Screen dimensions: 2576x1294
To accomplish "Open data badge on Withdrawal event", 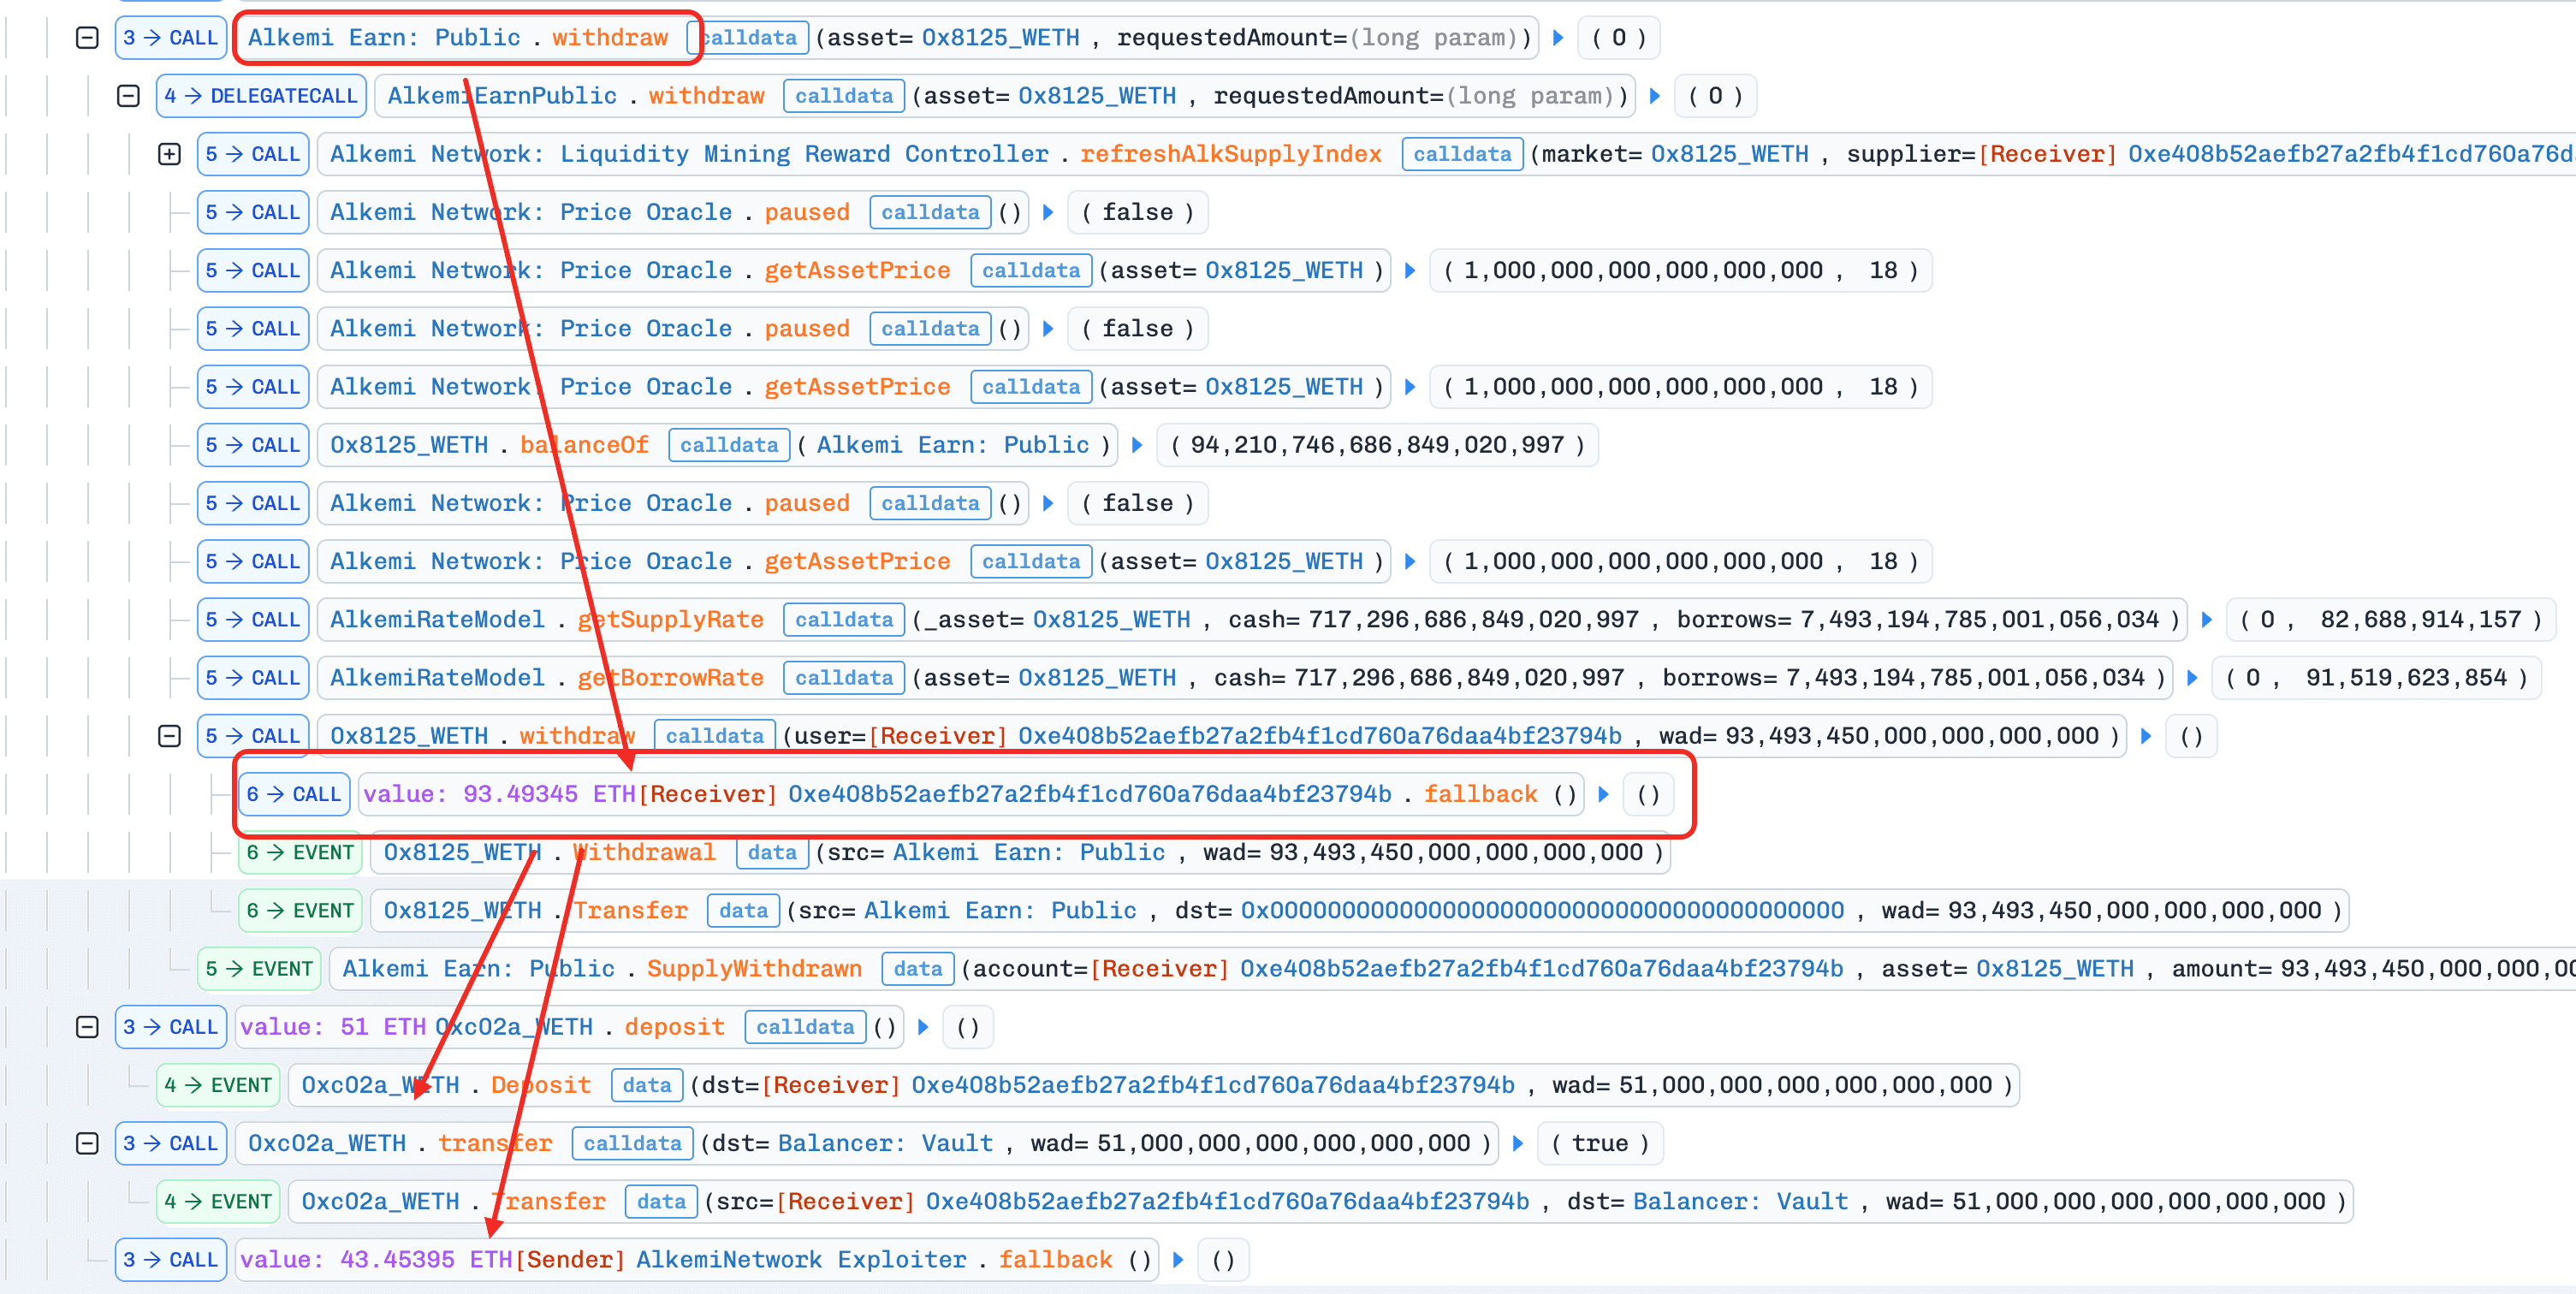I will pos(771,853).
